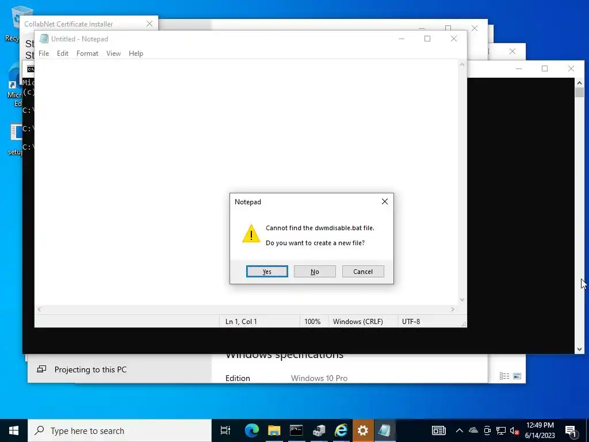Launch Microsoft Edge from the taskbar
The image size is (589, 442).
coord(252,430)
